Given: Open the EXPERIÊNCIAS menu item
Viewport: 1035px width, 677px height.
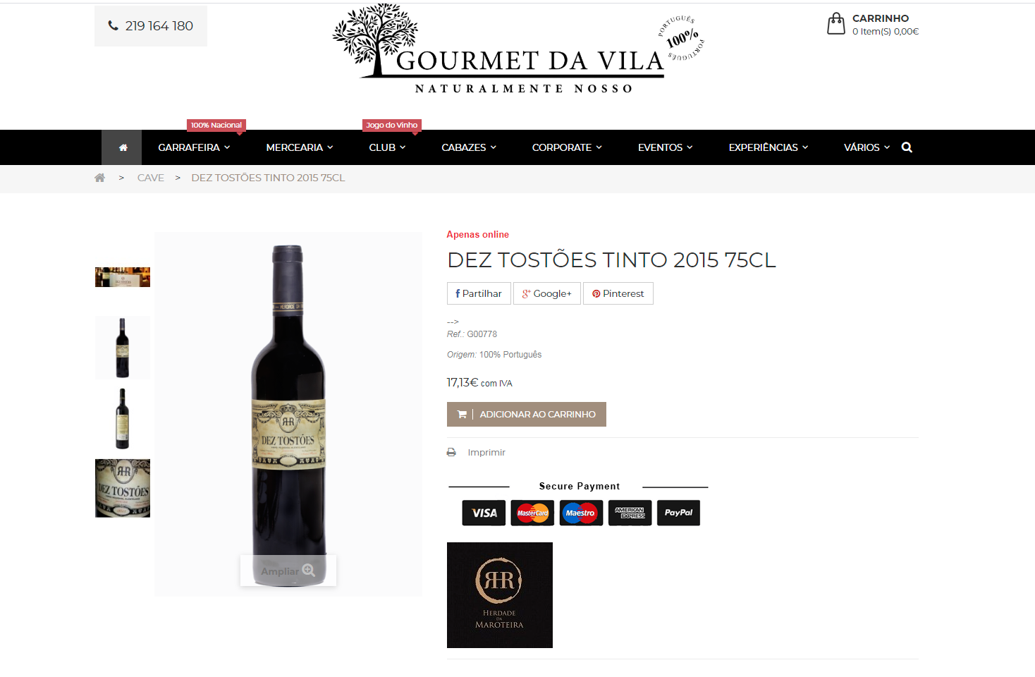Looking at the screenshot, I should coord(768,147).
